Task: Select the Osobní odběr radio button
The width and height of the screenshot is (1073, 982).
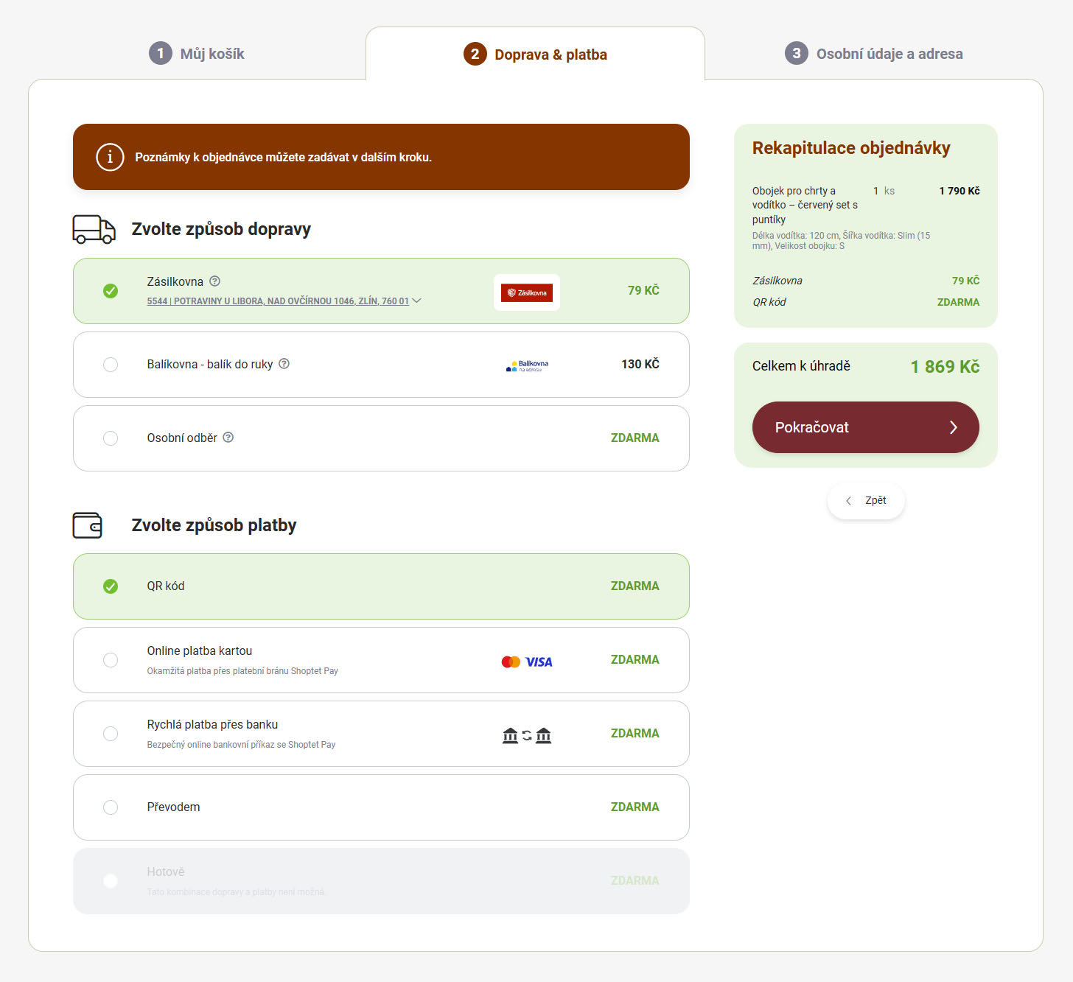Action: click(111, 438)
